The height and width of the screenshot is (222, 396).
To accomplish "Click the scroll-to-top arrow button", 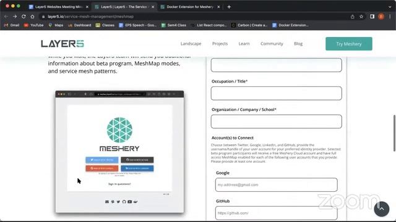I will [x=381, y=209].
